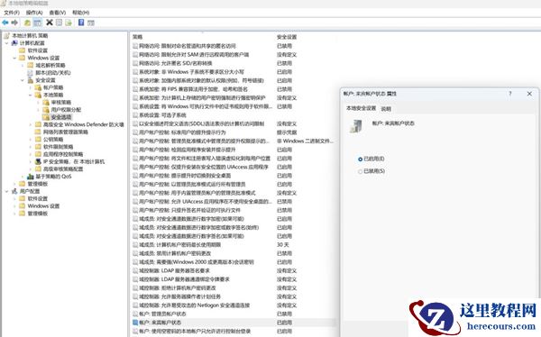Click the 用户配置 user icon in tree
Viewport: 541px width, 337px height.
coord(14,191)
